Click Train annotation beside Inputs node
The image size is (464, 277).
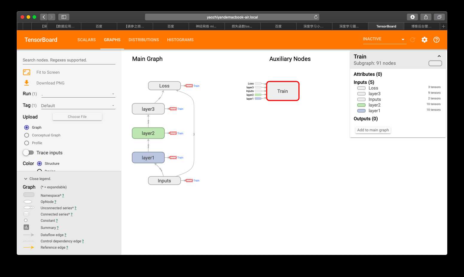coord(196,181)
